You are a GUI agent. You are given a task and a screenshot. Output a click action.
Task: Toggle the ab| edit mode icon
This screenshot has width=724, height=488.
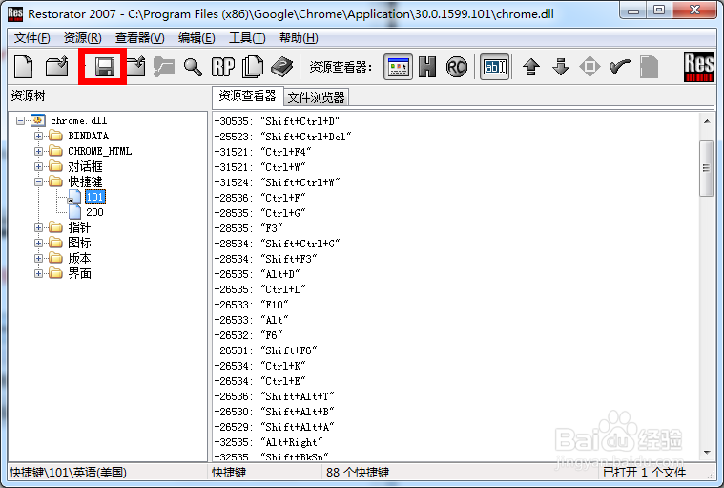click(494, 67)
